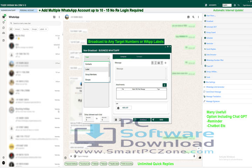252x168 pixels.
Task: Click the plus attach icon in message bar
Action: (x=71, y=156)
